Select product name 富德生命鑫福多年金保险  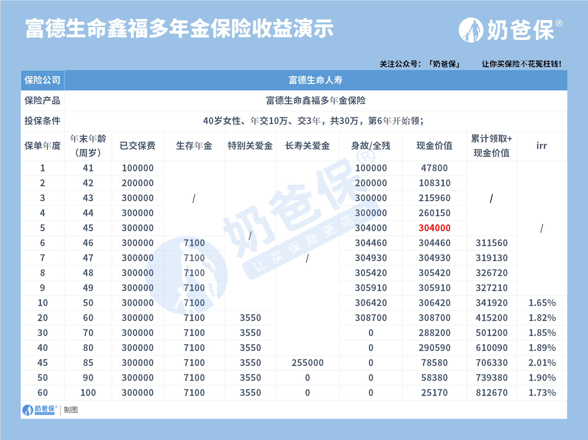(x=316, y=101)
